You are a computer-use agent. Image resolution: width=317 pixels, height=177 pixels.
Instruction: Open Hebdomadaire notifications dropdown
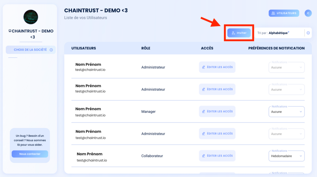tap(286, 156)
